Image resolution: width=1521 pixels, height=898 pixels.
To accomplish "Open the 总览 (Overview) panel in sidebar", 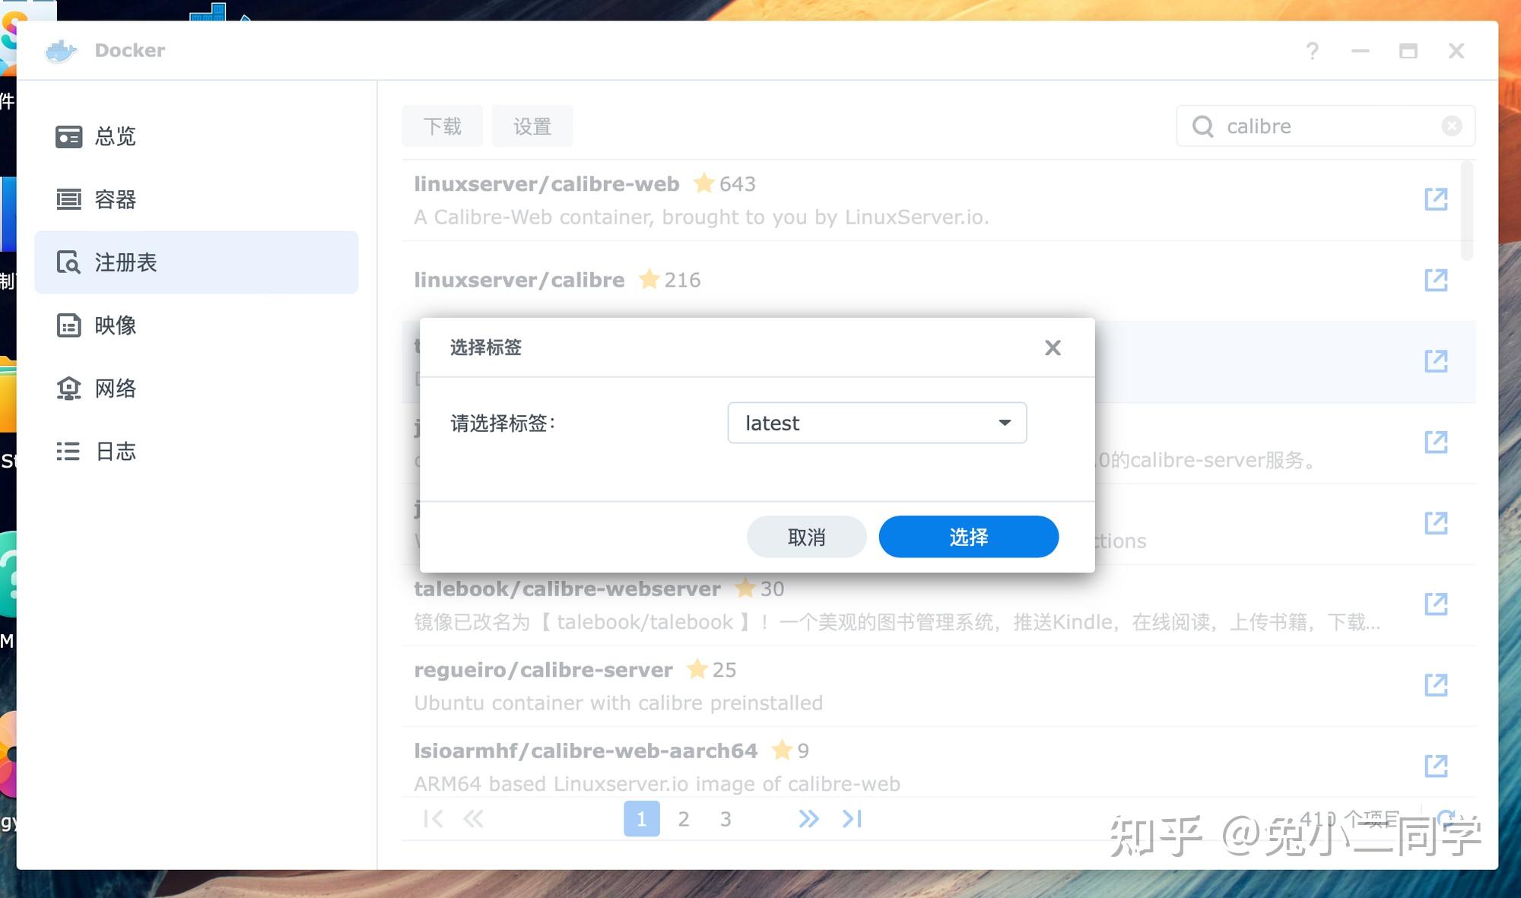I will pyautogui.click(x=114, y=137).
